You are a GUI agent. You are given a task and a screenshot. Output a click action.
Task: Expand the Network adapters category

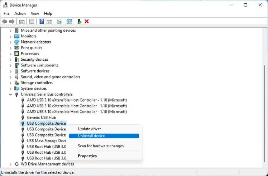10,42
